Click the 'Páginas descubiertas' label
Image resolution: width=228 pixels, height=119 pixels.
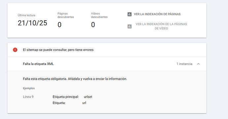pyautogui.click(x=66, y=15)
